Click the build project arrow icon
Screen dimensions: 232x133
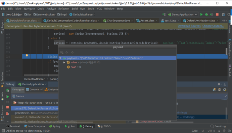point(164,14)
